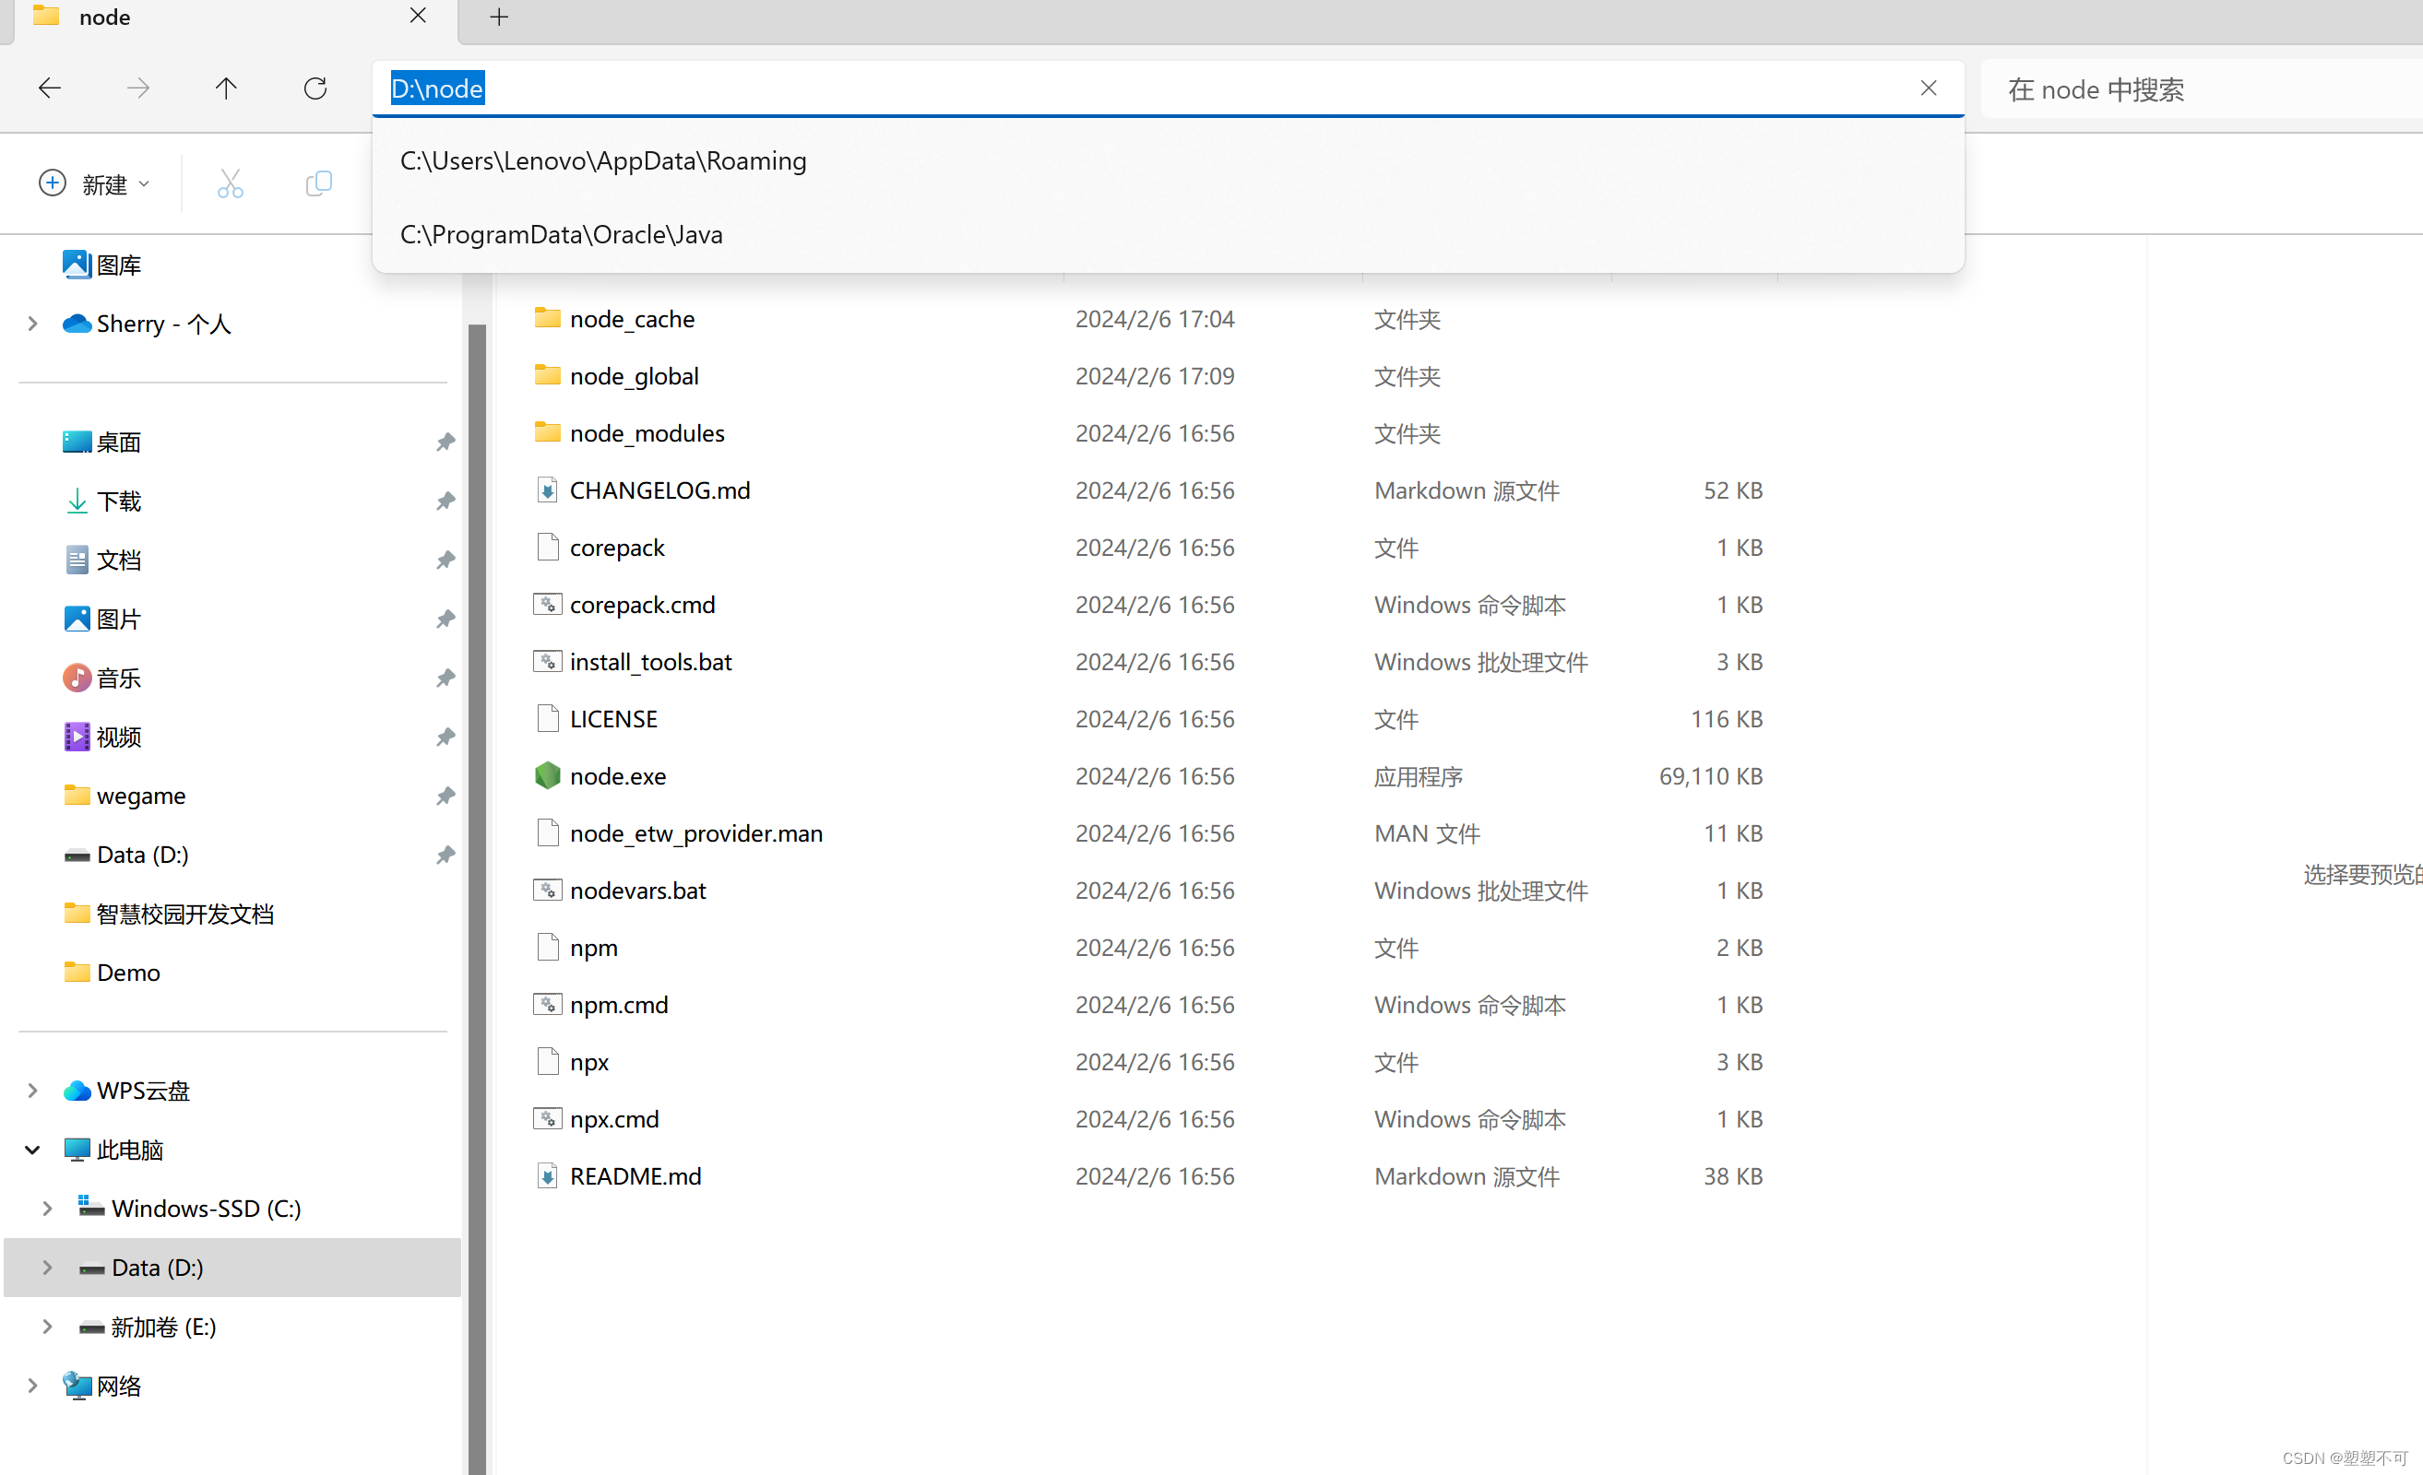Expand the Data (D:) drive node

tap(47, 1268)
